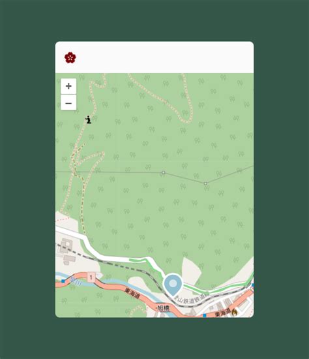309x359 pixels.
Task: Select the fire station flame icon
Action: [234, 312]
